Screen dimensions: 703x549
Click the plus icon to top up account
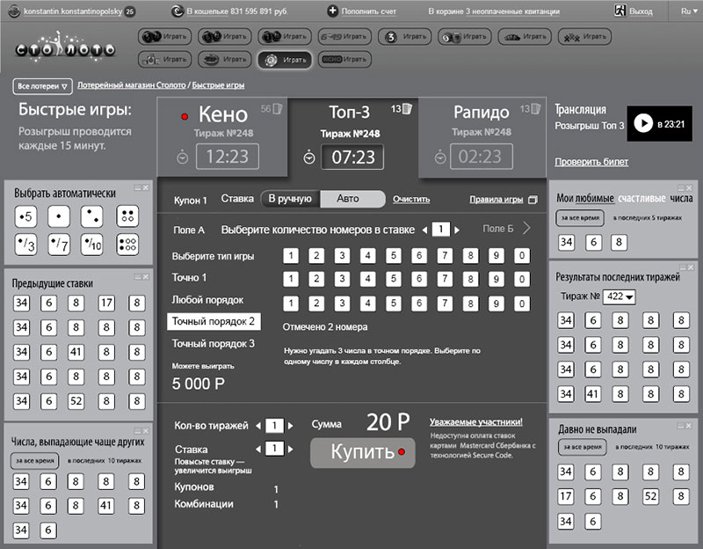click(x=332, y=11)
